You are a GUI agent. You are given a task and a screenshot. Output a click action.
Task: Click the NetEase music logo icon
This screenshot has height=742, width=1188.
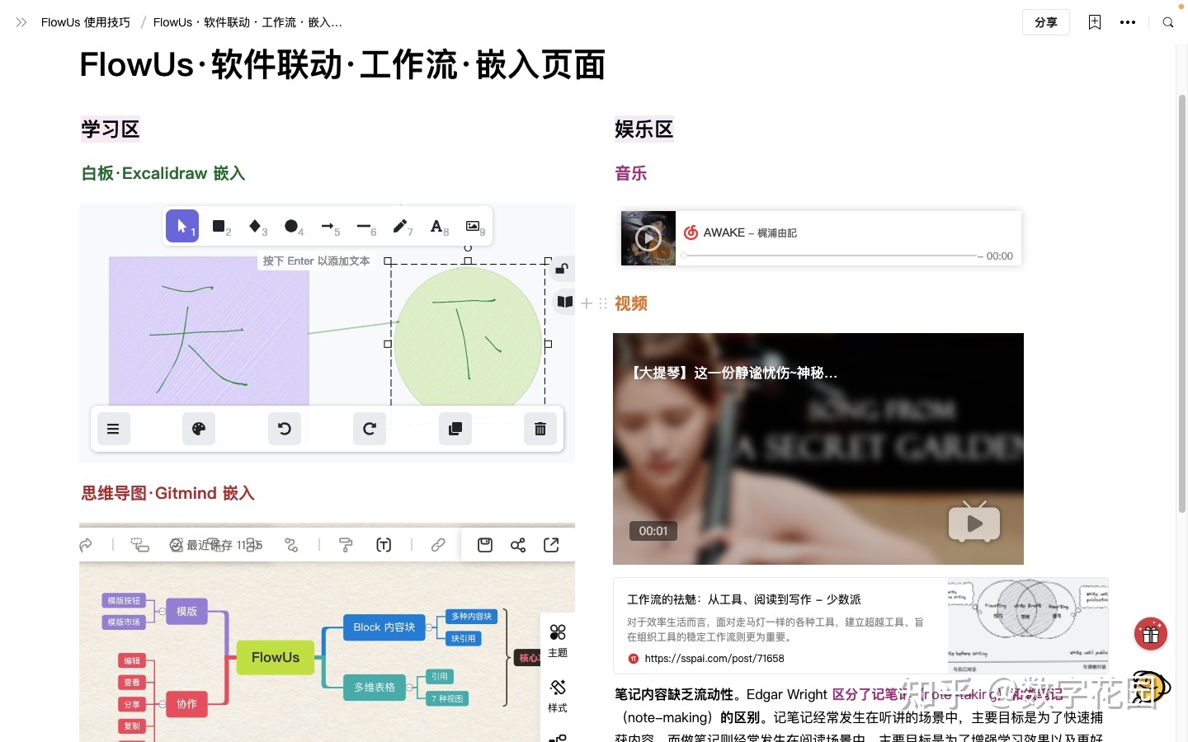pyautogui.click(x=691, y=232)
